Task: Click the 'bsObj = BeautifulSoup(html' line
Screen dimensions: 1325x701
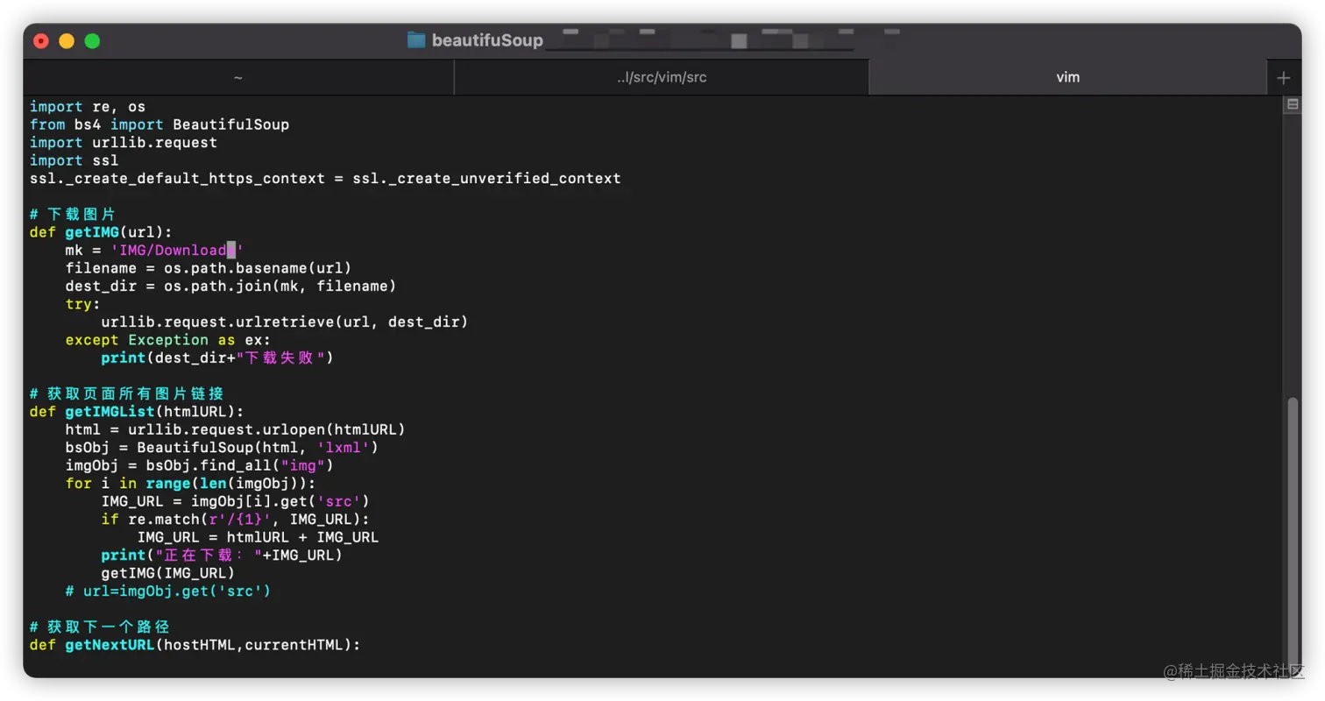Action: (x=222, y=447)
